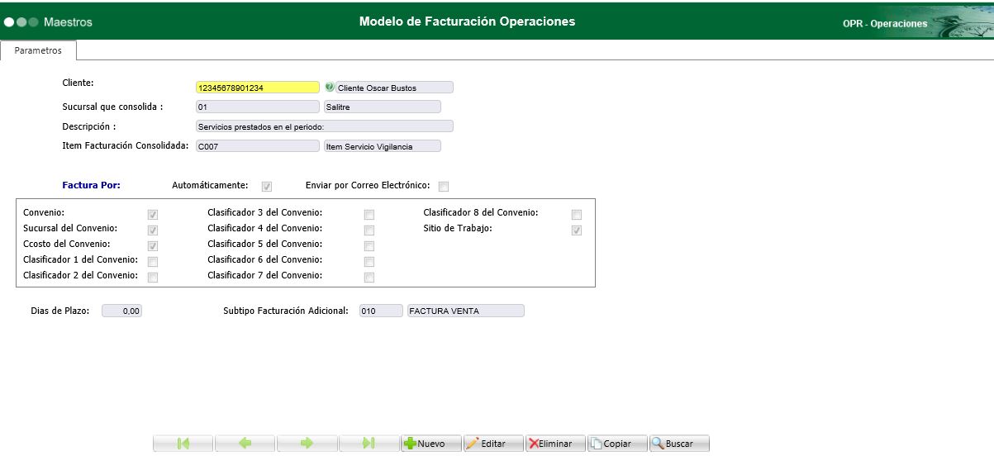
Task: Click the Salitre branch name field
Action: [x=383, y=107]
